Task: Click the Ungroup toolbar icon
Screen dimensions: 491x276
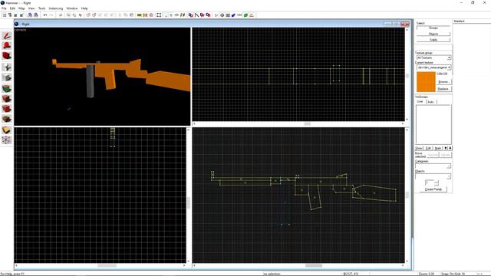Action: (x=74, y=15)
